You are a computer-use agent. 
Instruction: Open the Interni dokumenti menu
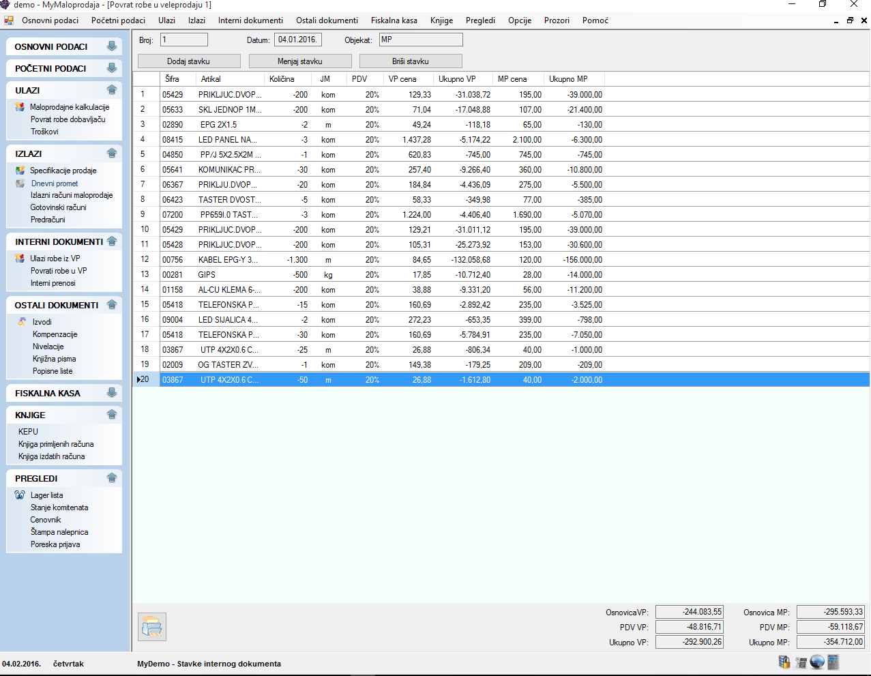250,20
